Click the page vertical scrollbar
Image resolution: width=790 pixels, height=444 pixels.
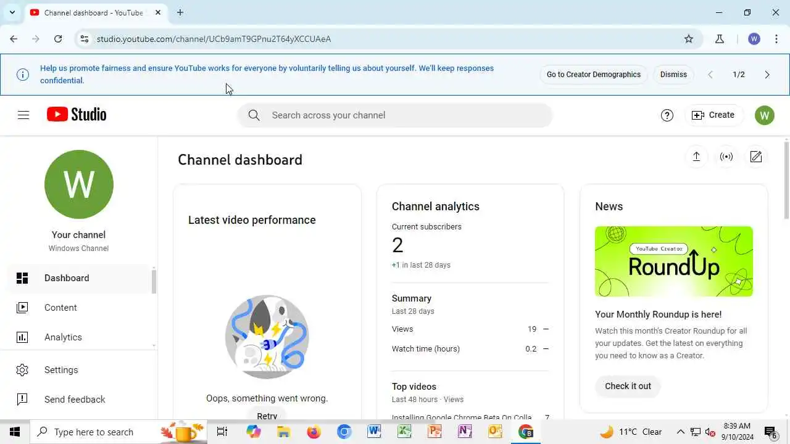click(x=786, y=179)
